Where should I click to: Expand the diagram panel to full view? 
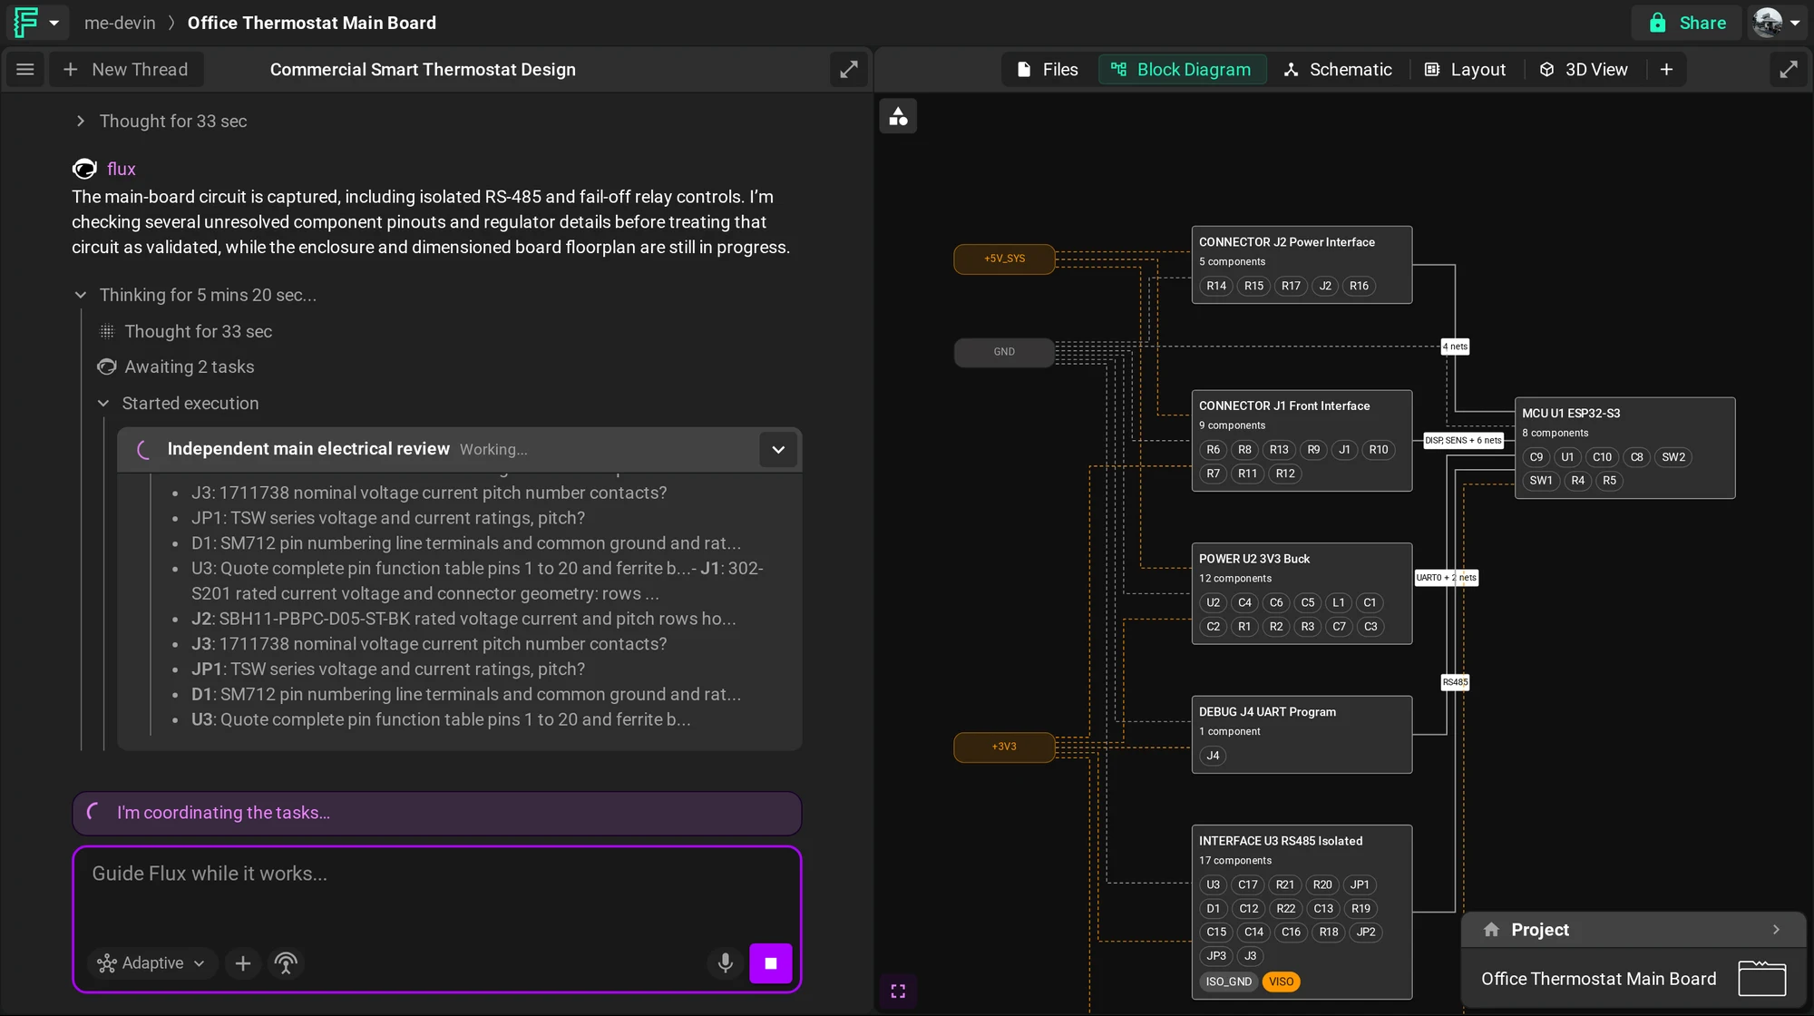click(x=1789, y=70)
